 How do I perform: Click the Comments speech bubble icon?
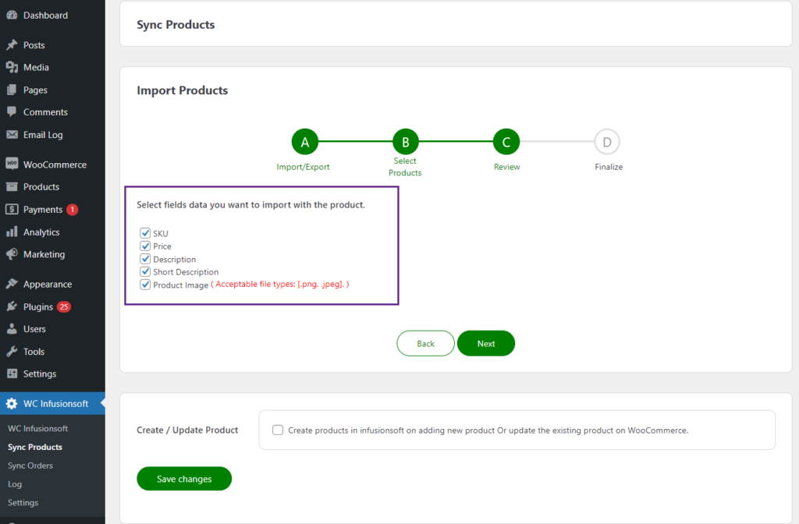(12, 112)
